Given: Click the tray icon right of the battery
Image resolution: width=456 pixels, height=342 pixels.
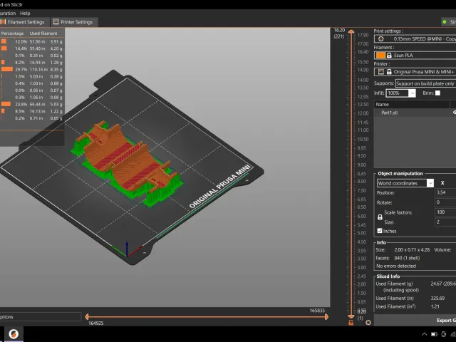Looking at the screenshot, I should tap(444, 334).
